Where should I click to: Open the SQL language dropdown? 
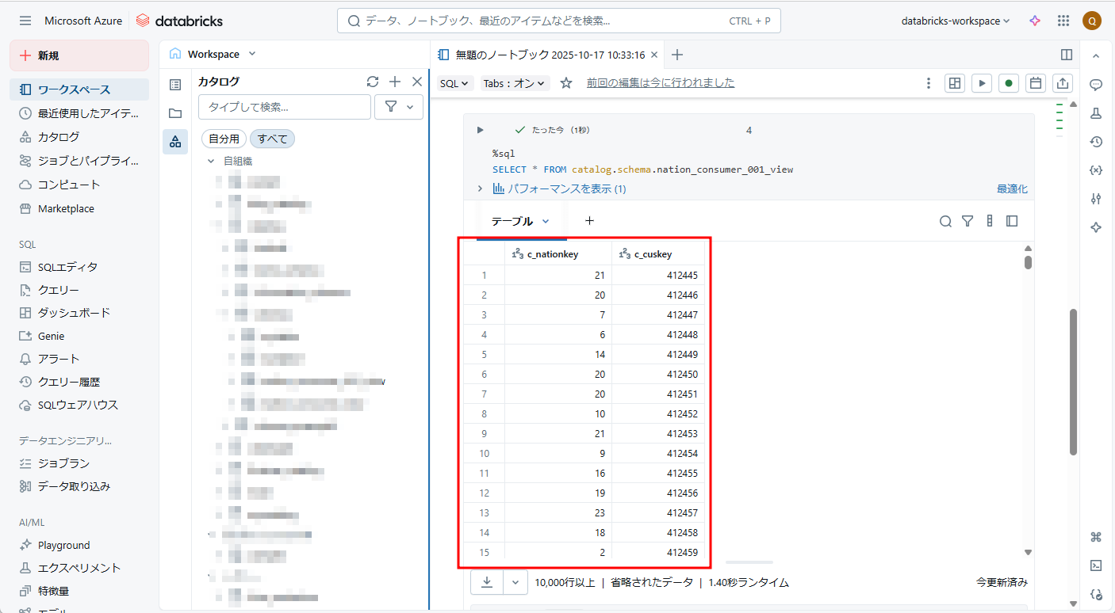(x=455, y=83)
